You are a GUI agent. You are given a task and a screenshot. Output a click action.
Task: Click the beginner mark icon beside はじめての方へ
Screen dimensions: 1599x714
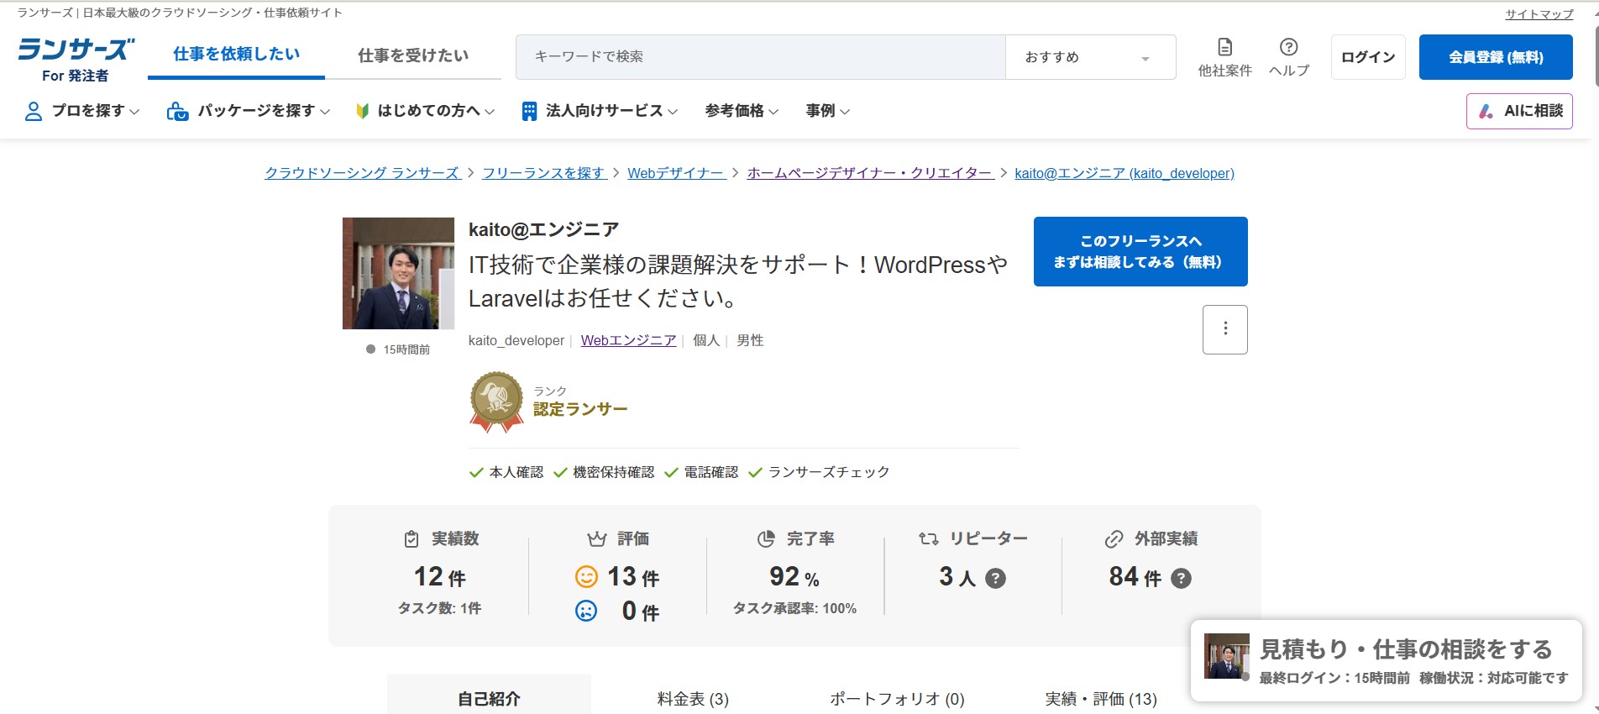tap(362, 111)
